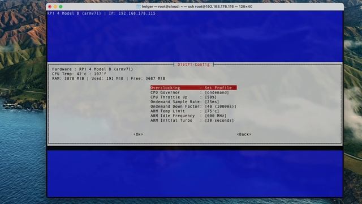Select Ondemand Sample Rate 25ms entry
The image size is (362, 204).
(x=185, y=102)
